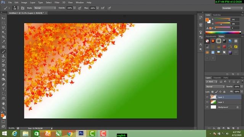
Task: Apply the red glowing button style
Action: click(213, 41)
